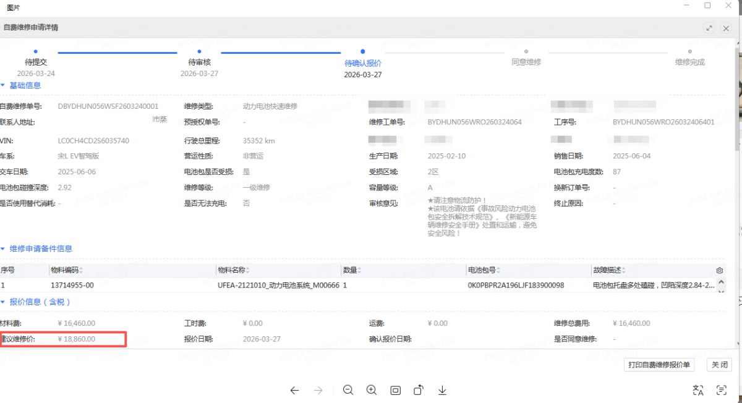This screenshot has height=403, width=742.
Task: Click the 待确认报价 progress step
Action: coord(362,62)
